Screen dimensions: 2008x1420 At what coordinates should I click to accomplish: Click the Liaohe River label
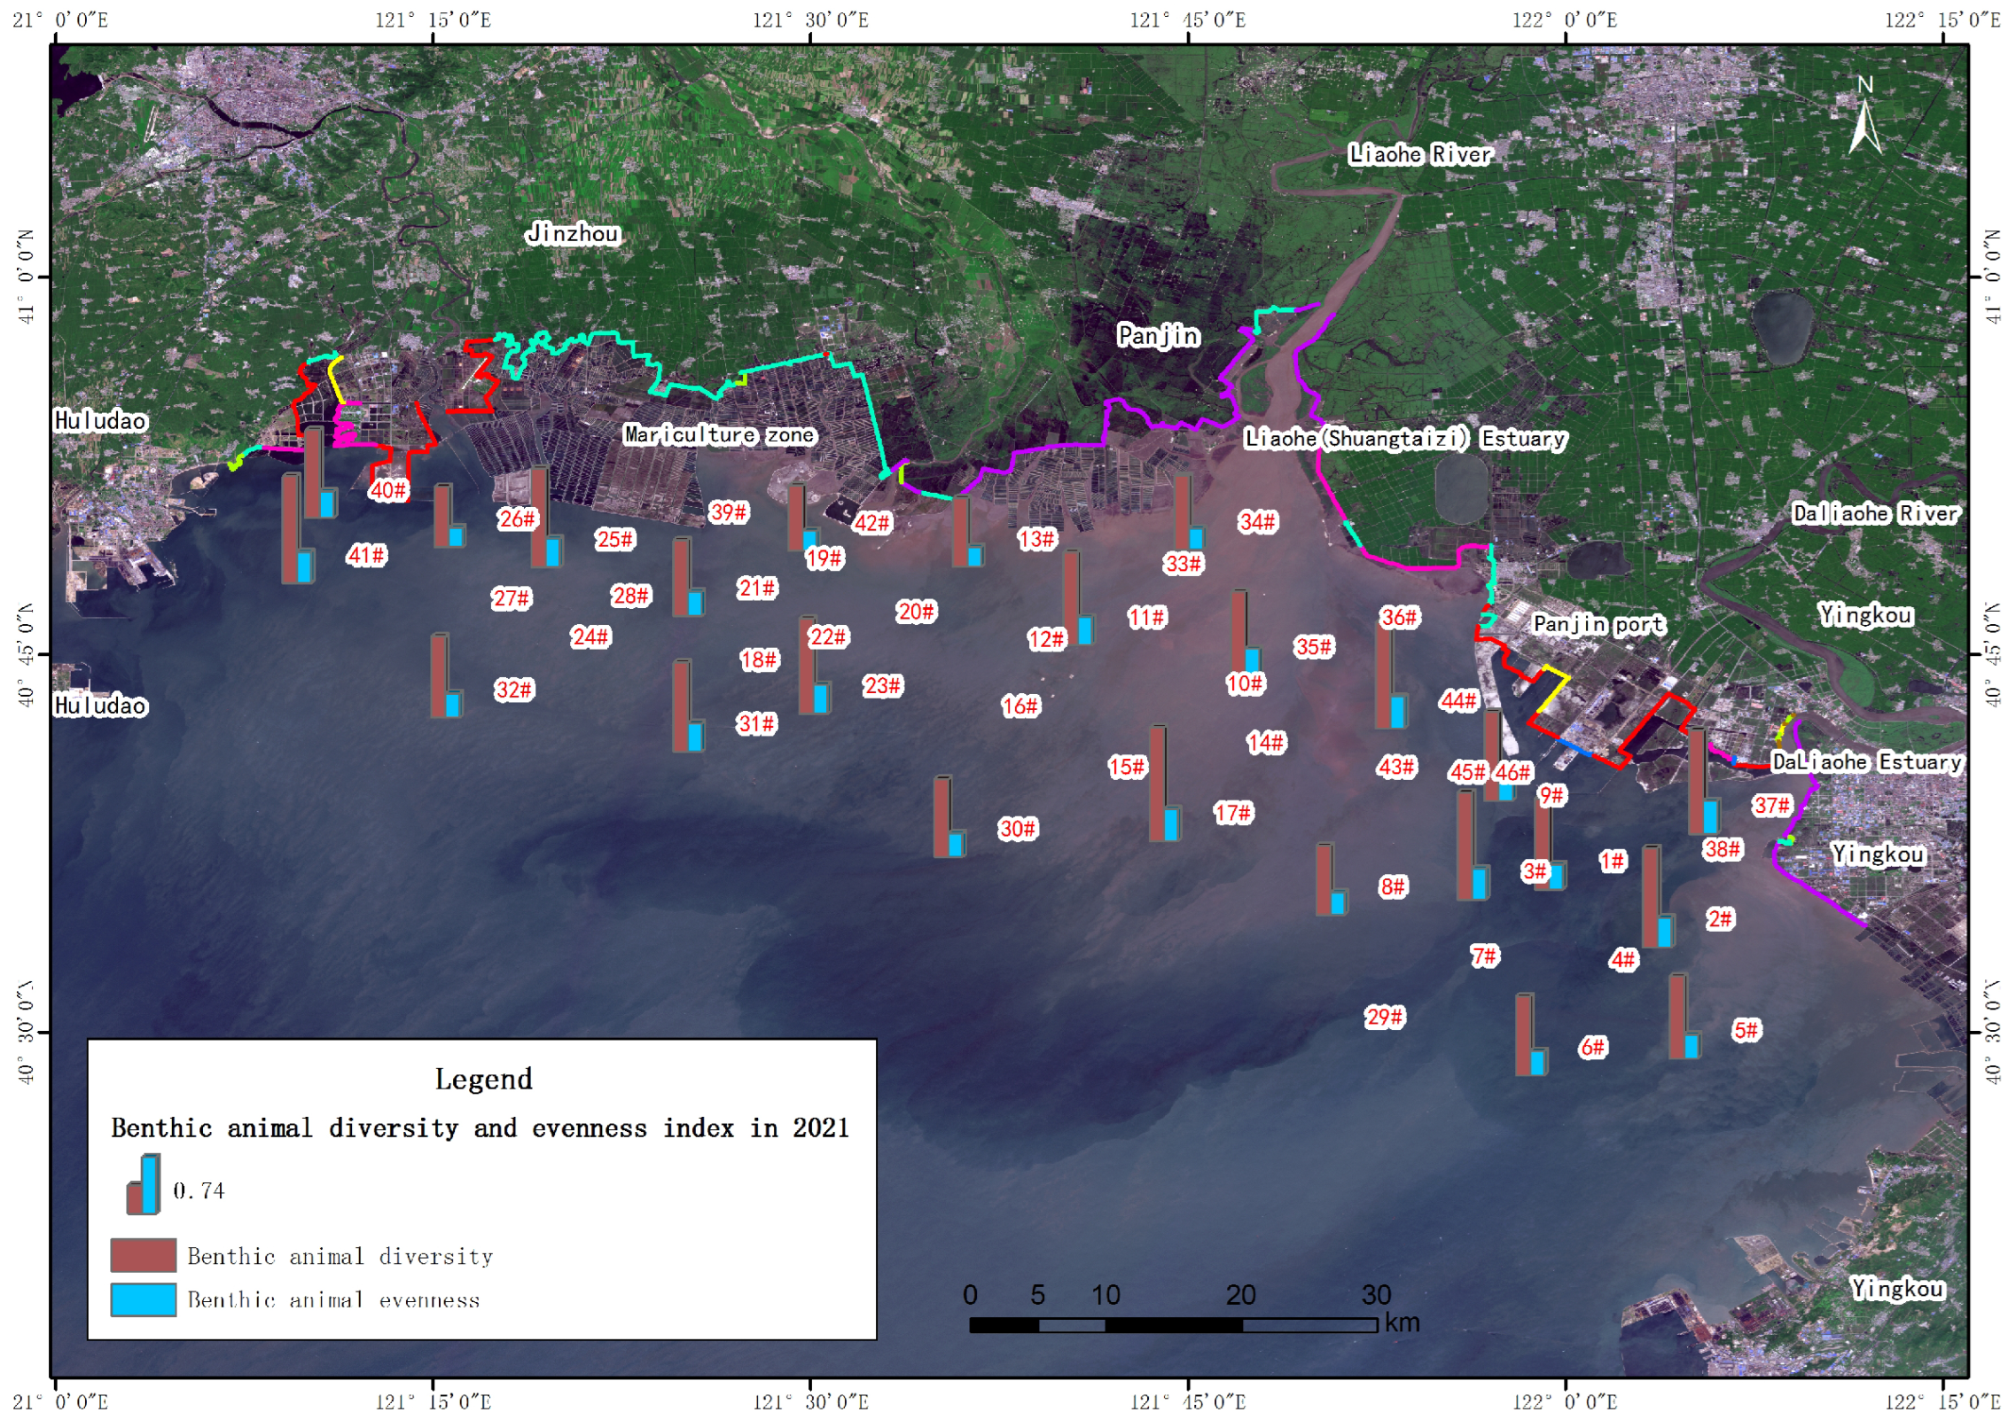tap(1419, 154)
